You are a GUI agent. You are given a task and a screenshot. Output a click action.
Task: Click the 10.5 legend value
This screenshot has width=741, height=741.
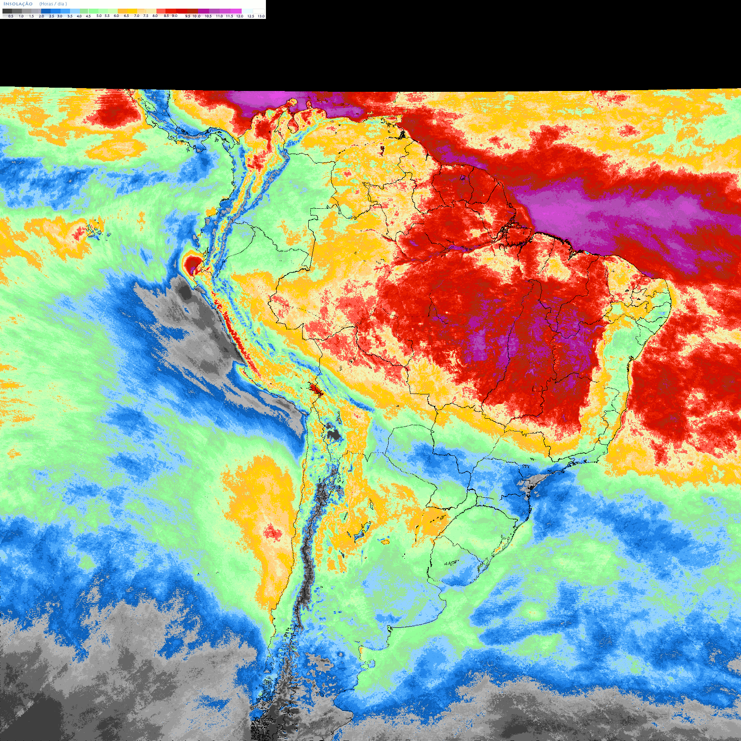pyautogui.click(x=208, y=16)
